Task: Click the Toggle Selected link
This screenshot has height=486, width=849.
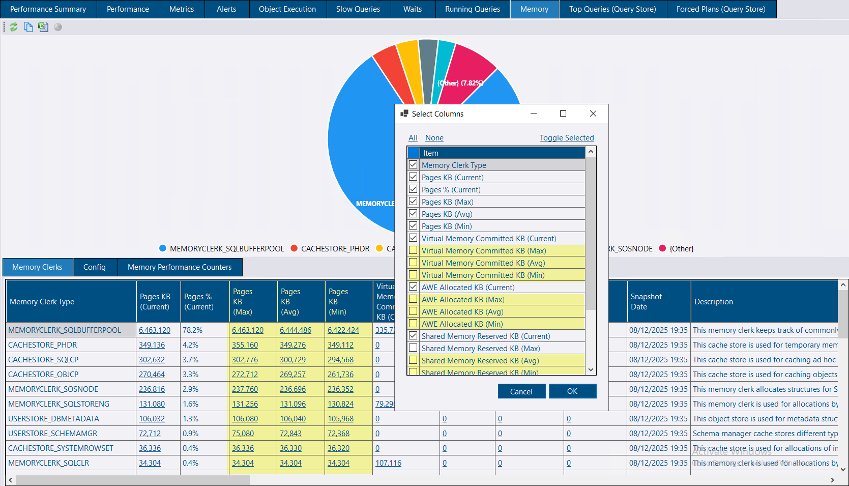Action: 567,138
